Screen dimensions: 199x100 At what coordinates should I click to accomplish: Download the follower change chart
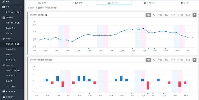click(194, 60)
